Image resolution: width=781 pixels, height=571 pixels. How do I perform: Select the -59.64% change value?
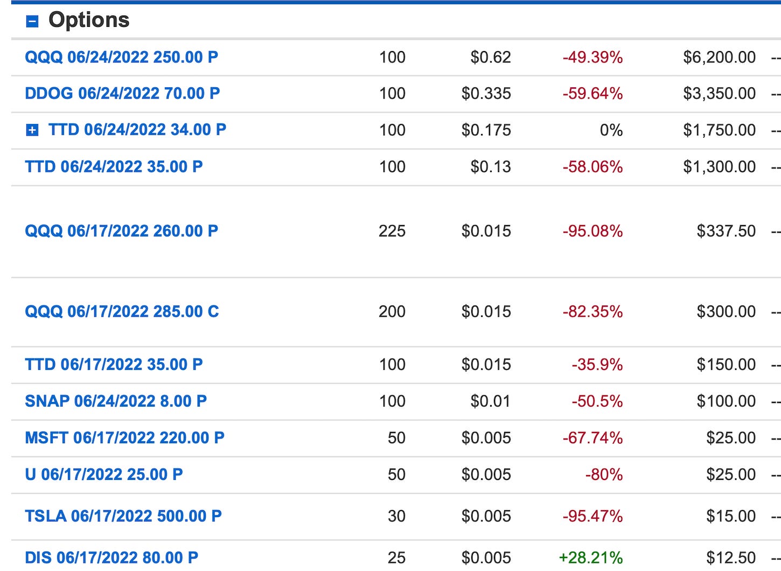(x=592, y=93)
